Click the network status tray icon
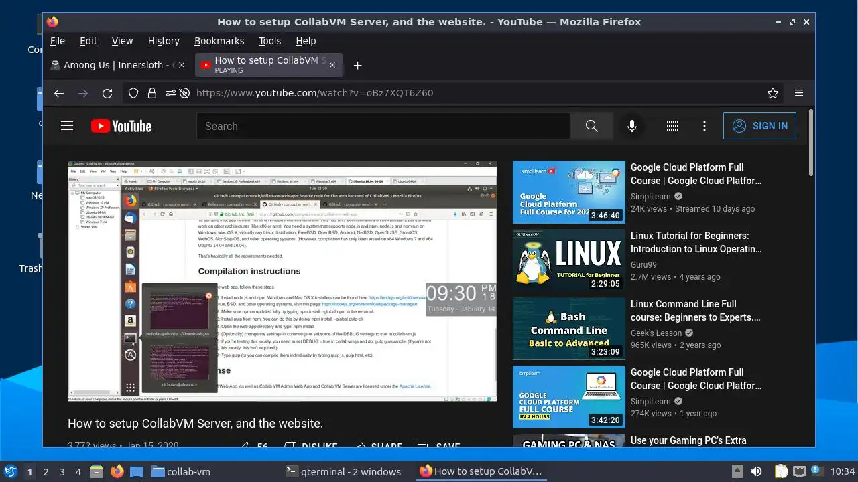 pos(799,471)
